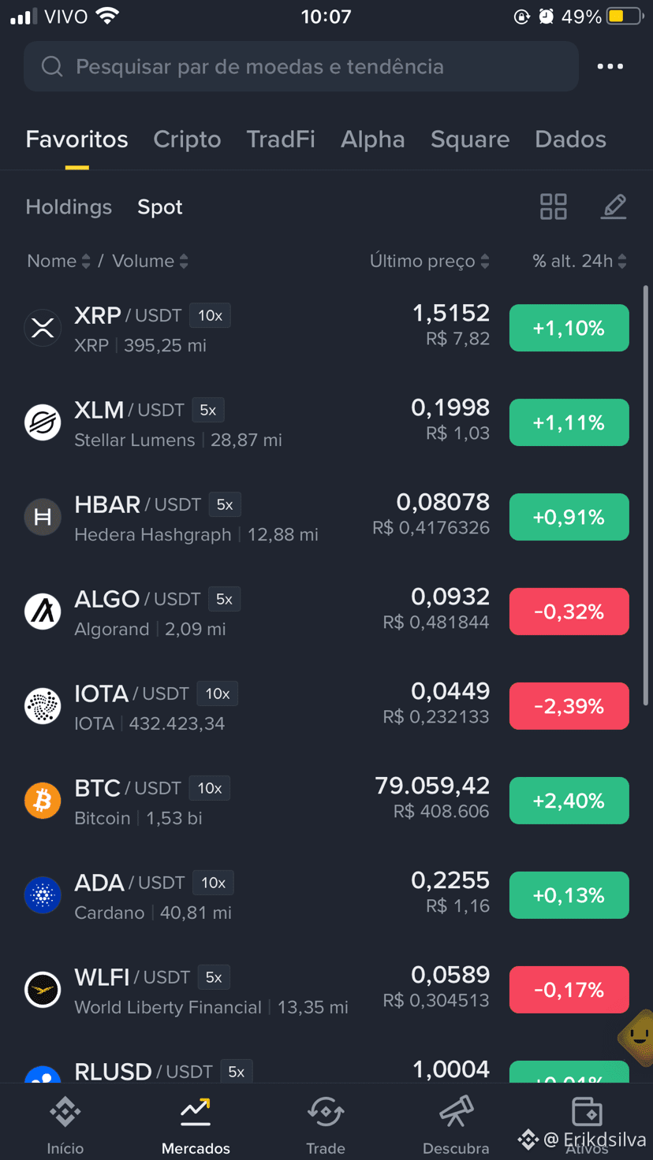This screenshot has height=1160, width=653.
Task: Open the Trade tab icon
Action: (x=326, y=1113)
